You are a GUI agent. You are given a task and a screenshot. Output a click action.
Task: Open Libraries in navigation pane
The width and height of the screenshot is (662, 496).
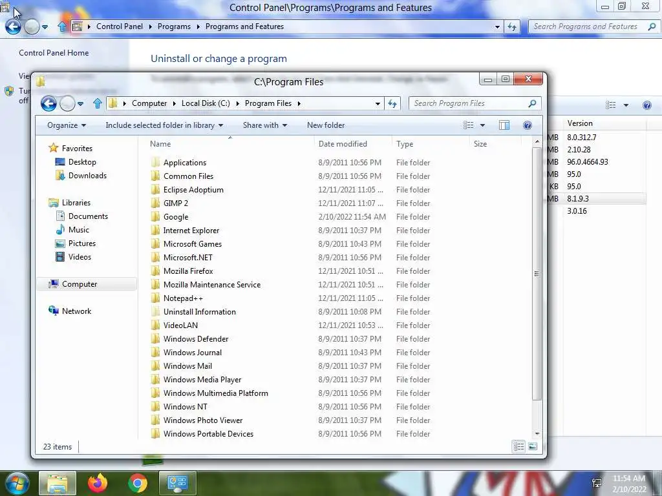(x=76, y=202)
